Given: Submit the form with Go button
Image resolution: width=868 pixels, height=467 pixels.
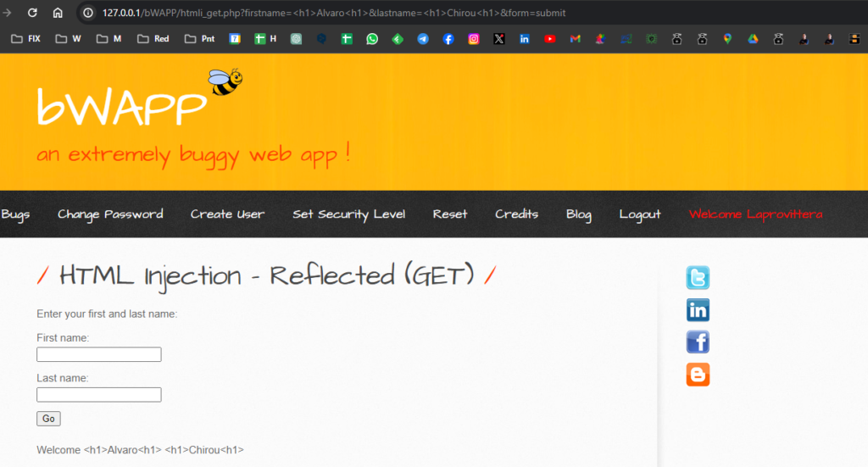Looking at the screenshot, I should click(x=48, y=419).
